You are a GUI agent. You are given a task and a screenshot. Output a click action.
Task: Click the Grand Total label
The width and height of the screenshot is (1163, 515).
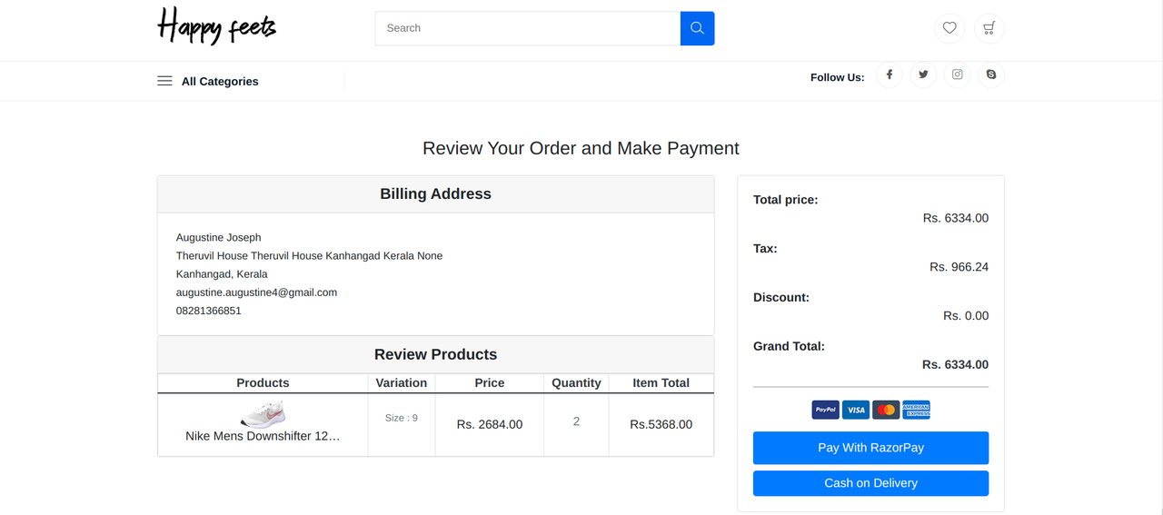coord(789,346)
